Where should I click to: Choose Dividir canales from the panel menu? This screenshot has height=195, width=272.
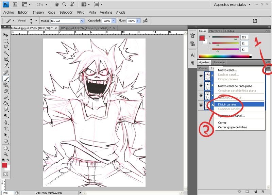227,104
